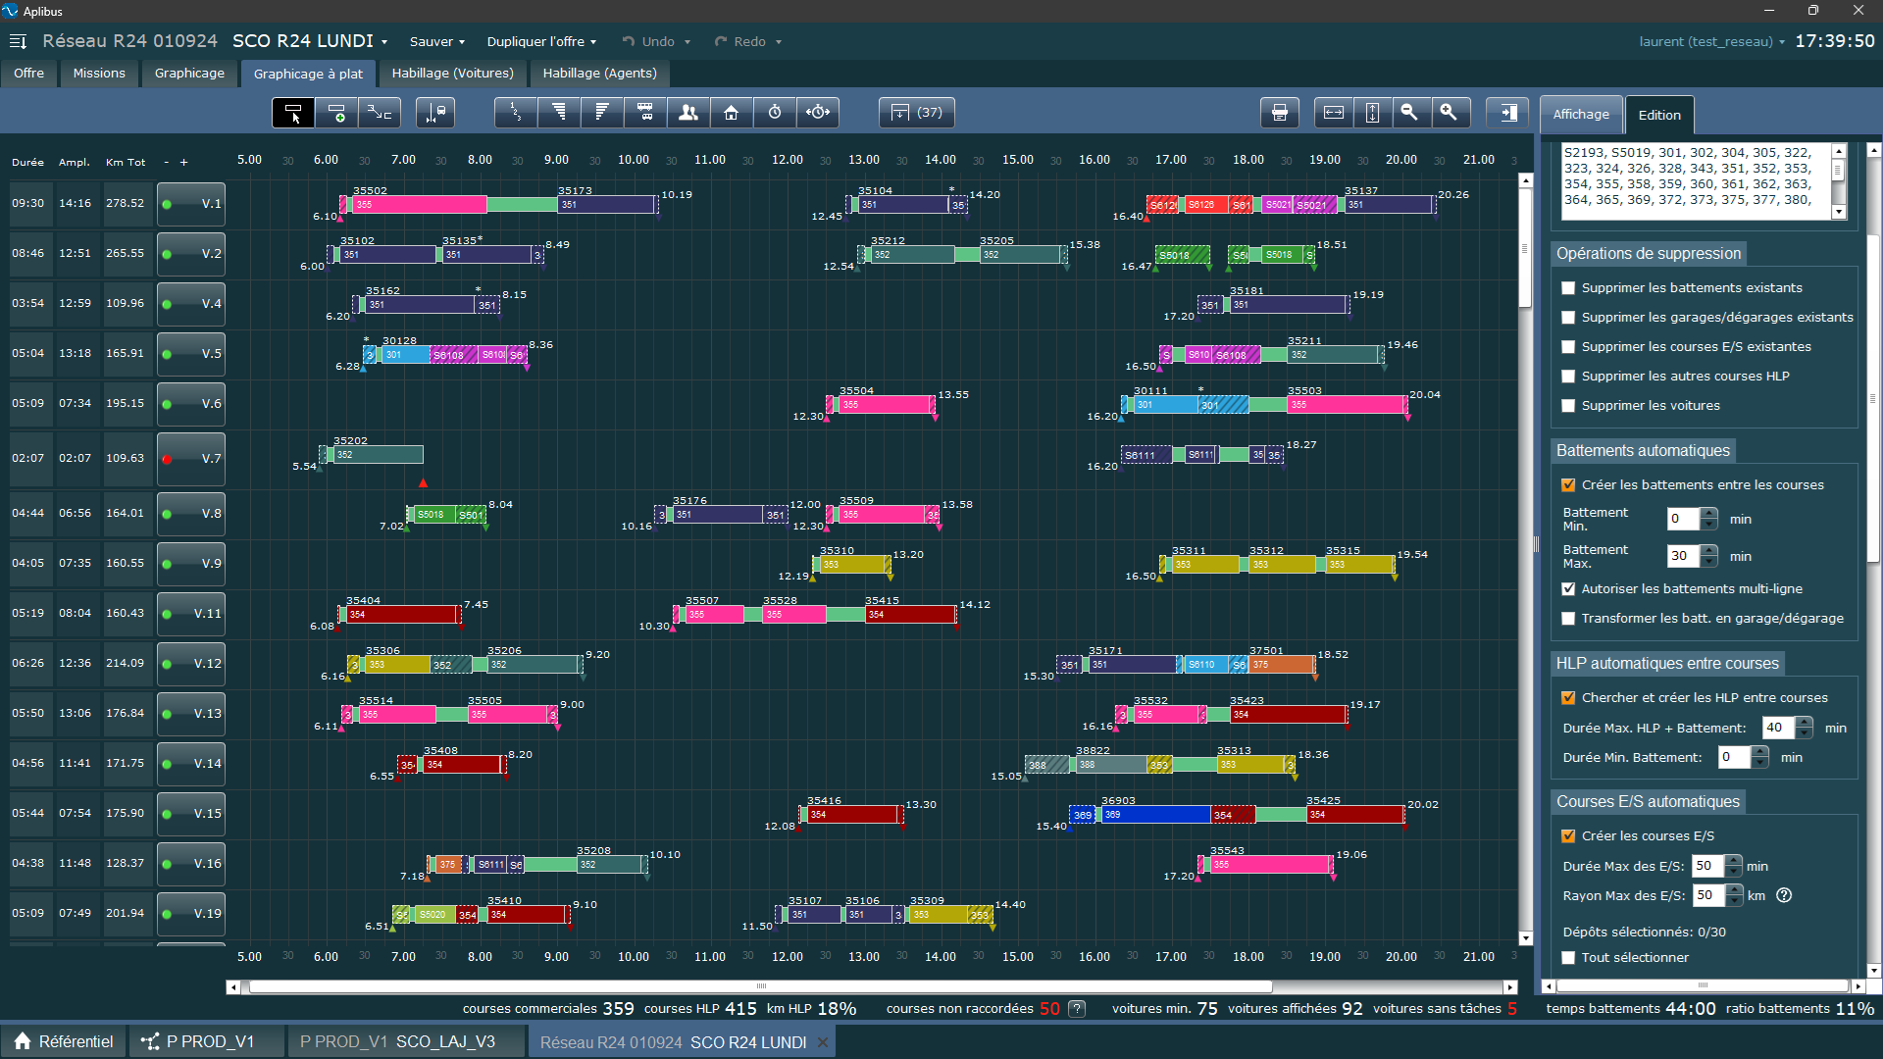Click the fit width horizontal arrows icon
1883x1059 pixels.
1334,113
